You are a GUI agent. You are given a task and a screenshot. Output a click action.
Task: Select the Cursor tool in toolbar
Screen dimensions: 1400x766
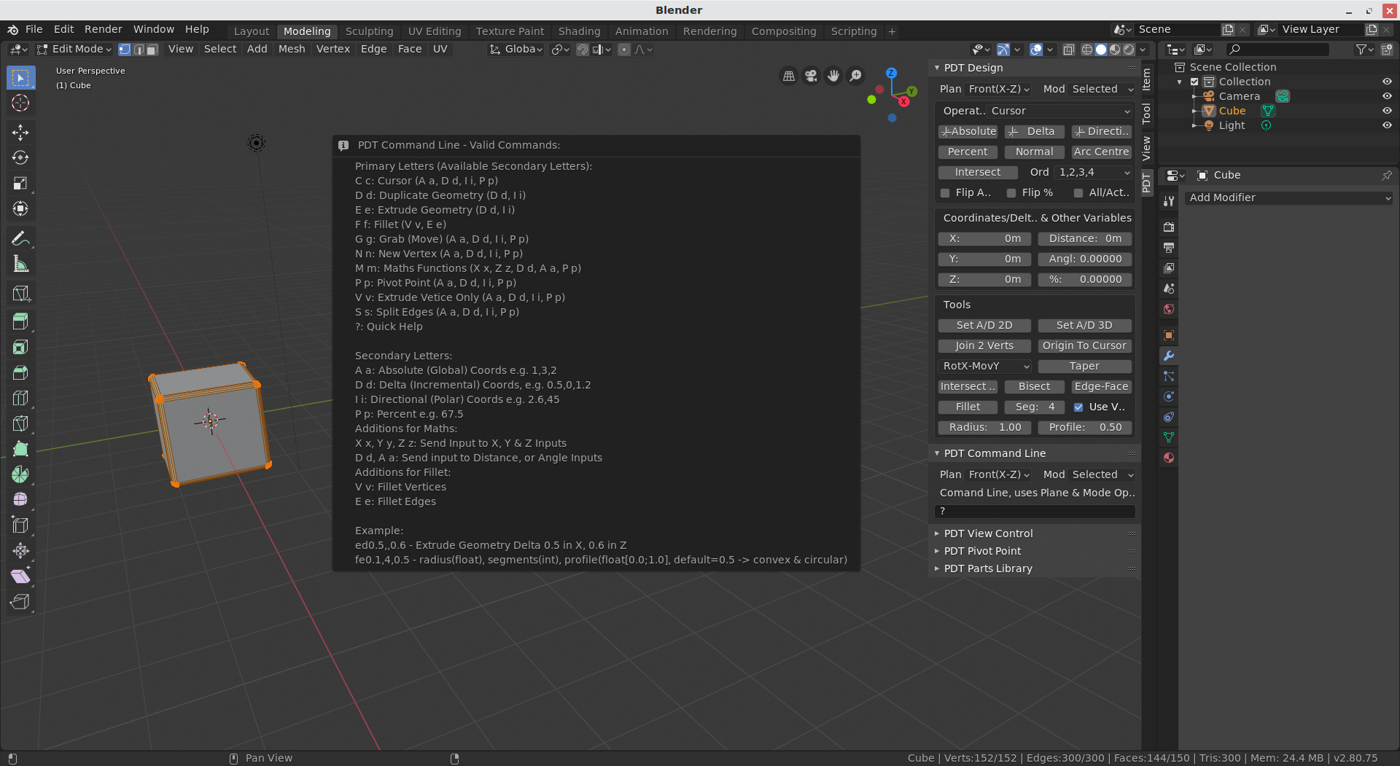(20, 103)
